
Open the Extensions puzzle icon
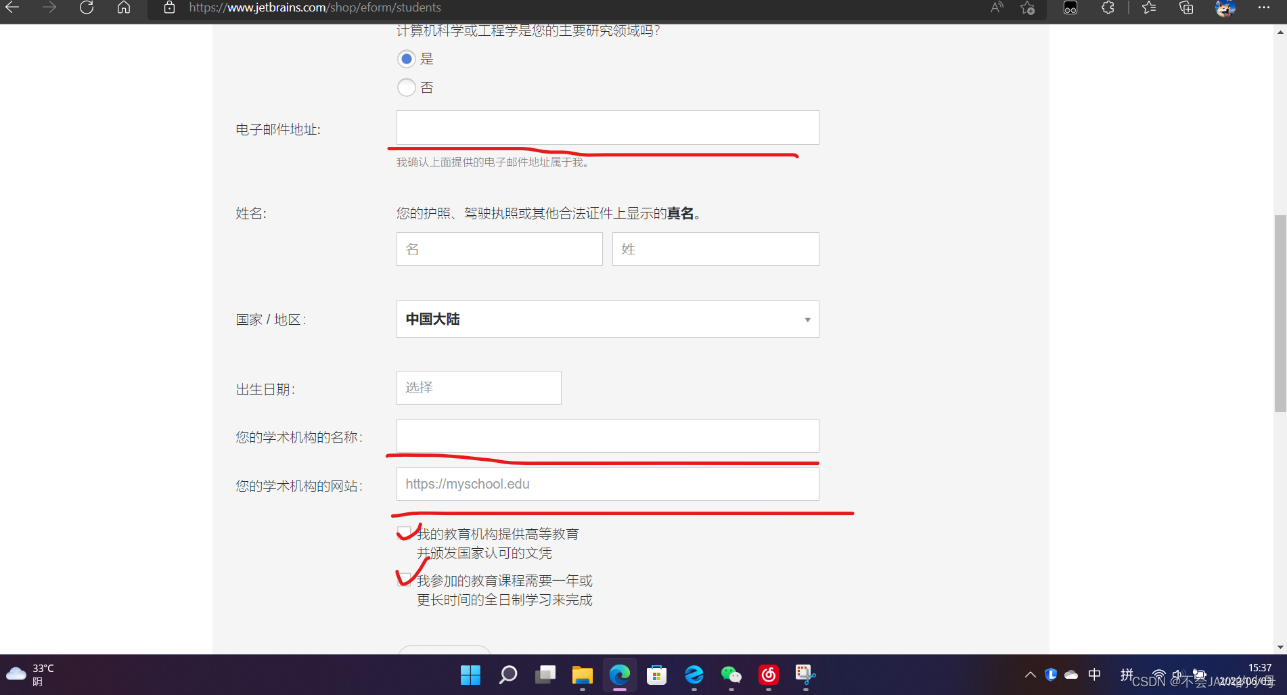(1108, 8)
